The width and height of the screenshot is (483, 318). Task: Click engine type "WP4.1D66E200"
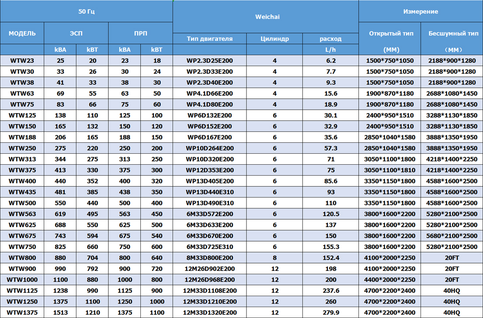pyautogui.click(x=209, y=93)
